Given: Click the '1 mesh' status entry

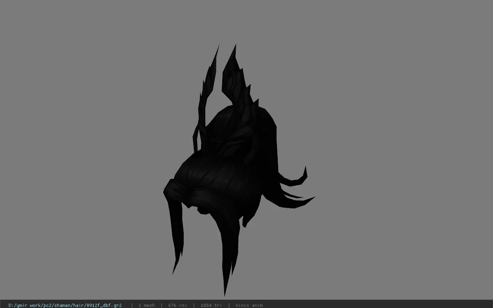Looking at the screenshot, I should (146, 305).
